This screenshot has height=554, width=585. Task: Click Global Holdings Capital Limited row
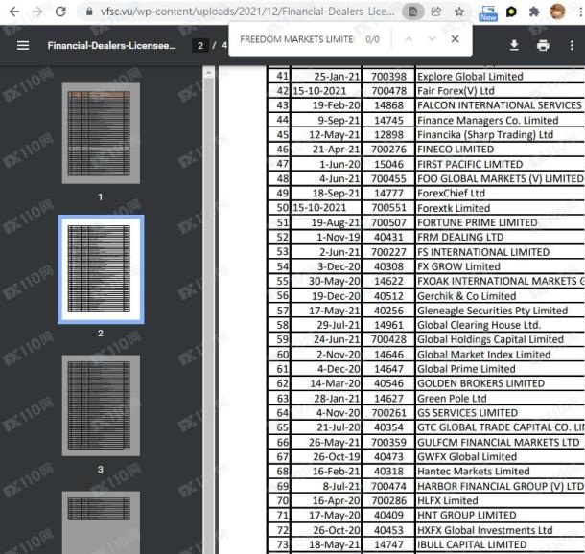(426, 339)
